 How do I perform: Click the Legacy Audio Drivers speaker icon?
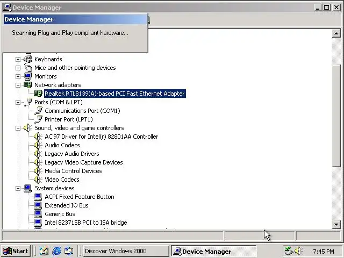pos(38,154)
